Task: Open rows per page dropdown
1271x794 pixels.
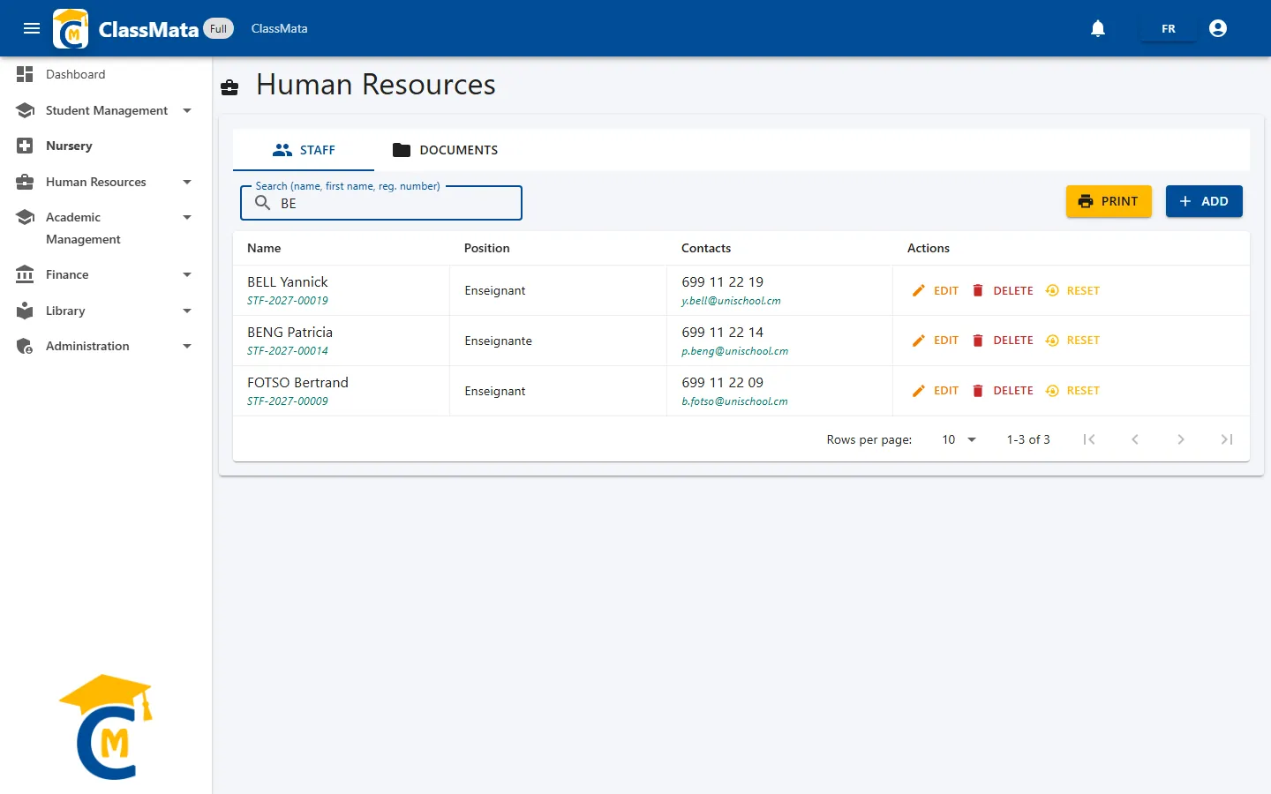Action: [x=959, y=439]
